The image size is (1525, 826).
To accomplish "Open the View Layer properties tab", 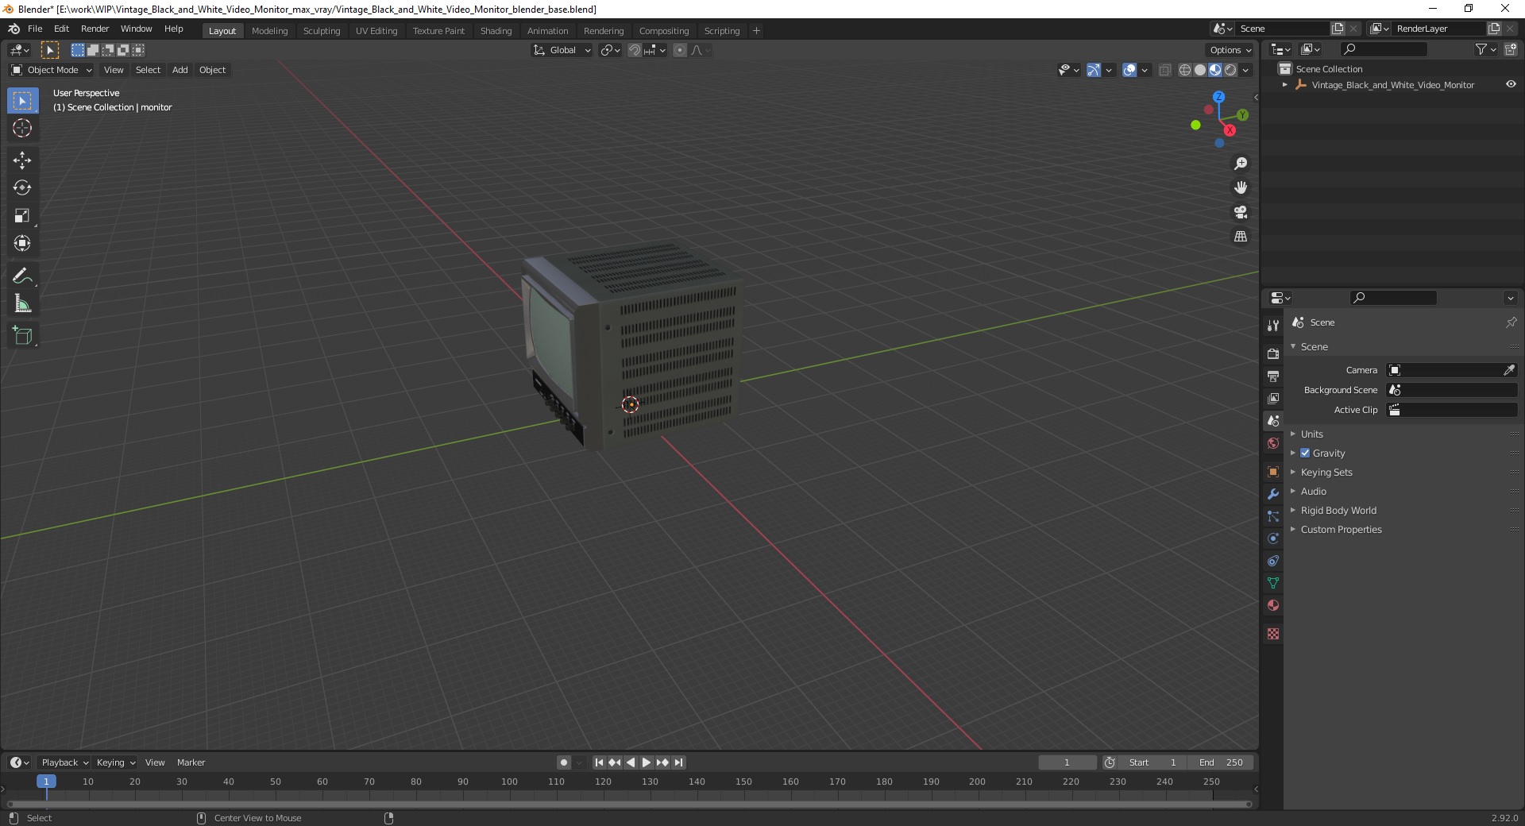I will point(1273,398).
